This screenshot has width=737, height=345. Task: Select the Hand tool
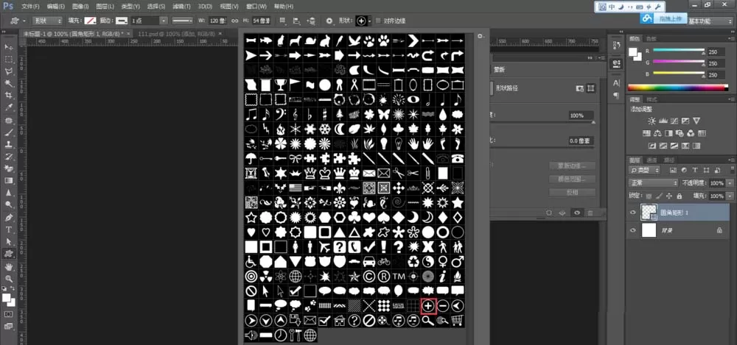(8, 266)
